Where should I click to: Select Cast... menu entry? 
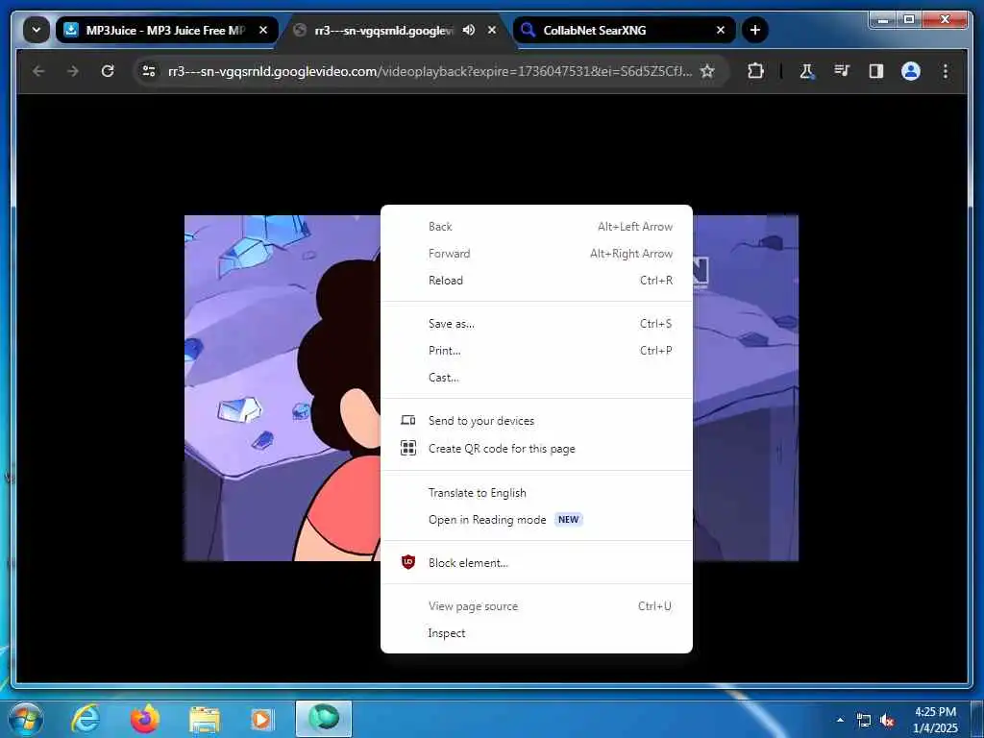(x=536, y=378)
